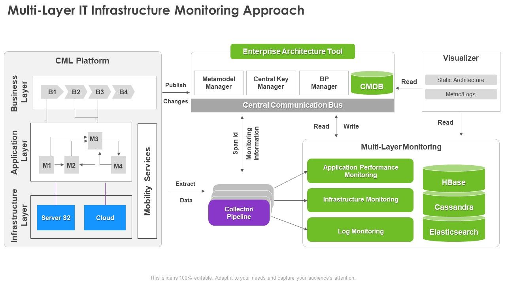Click the Elasticsearch database cylinder
Screen dimensions: 506x284
click(454, 230)
